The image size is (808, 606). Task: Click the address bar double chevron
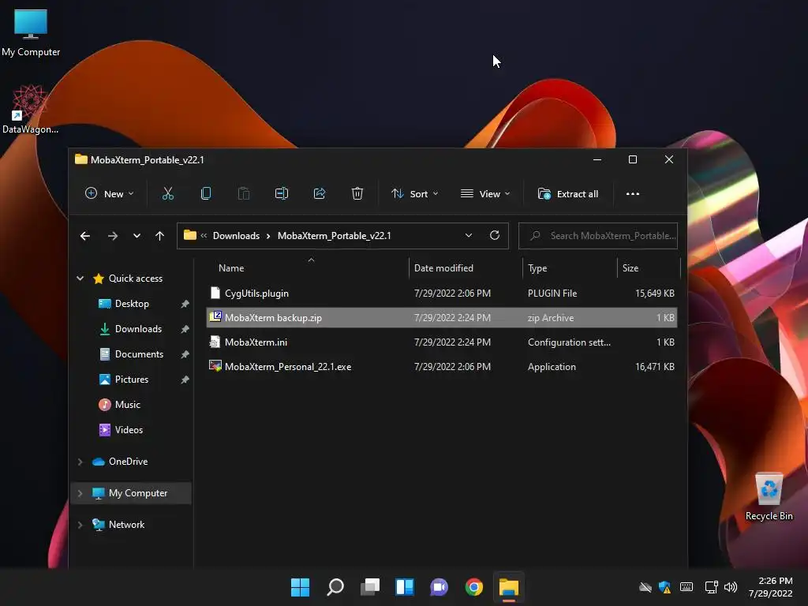click(204, 235)
